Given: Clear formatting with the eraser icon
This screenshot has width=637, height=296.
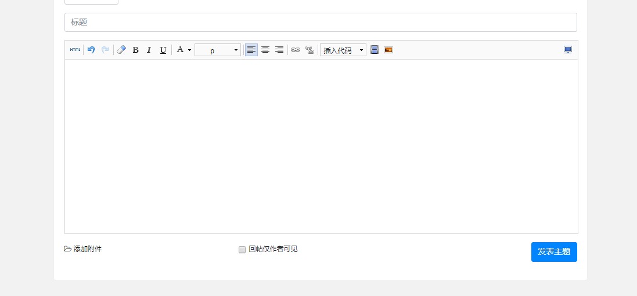Looking at the screenshot, I should [121, 50].
